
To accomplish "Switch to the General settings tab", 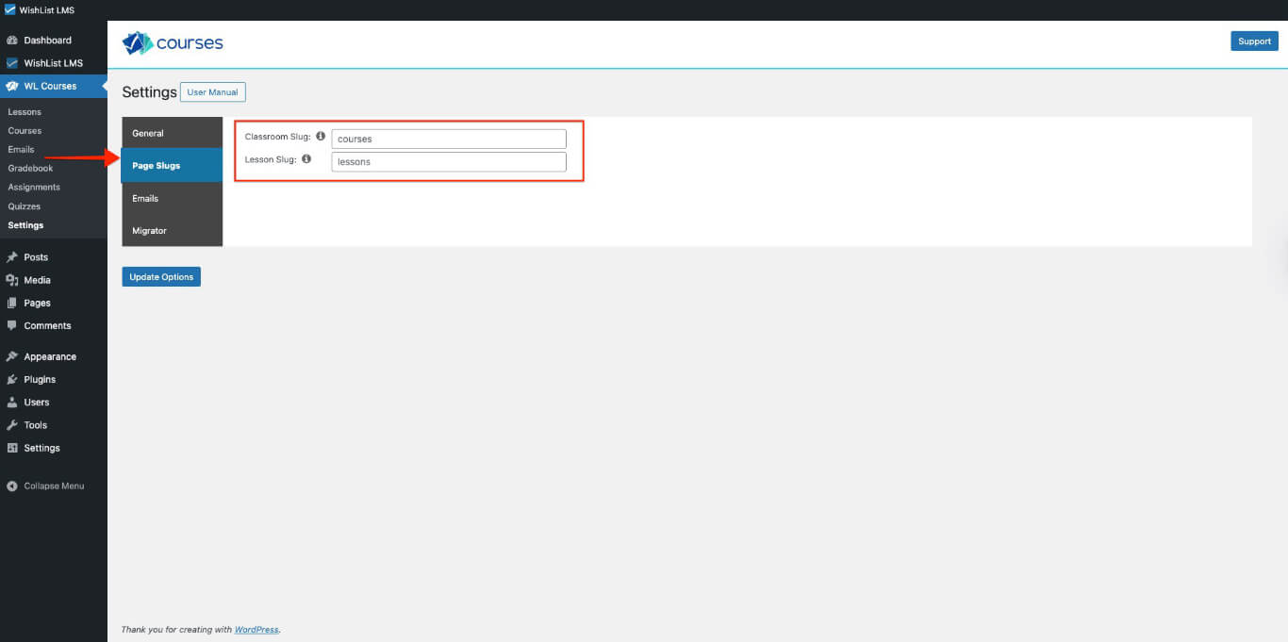I will coord(147,133).
